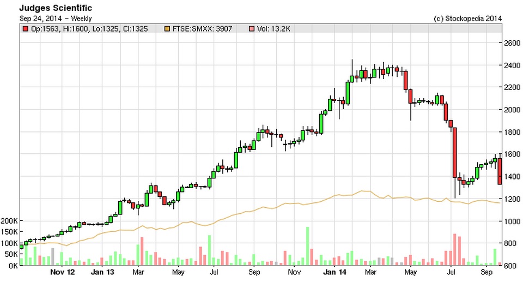The width and height of the screenshot is (523, 282).
Task: Click the 1400 price axis label
Action: (x=512, y=176)
